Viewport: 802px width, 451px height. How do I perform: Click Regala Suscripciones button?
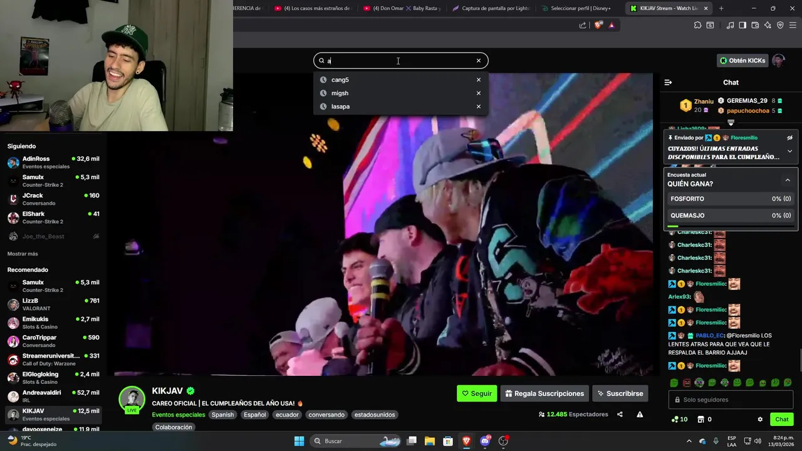click(x=544, y=393)
